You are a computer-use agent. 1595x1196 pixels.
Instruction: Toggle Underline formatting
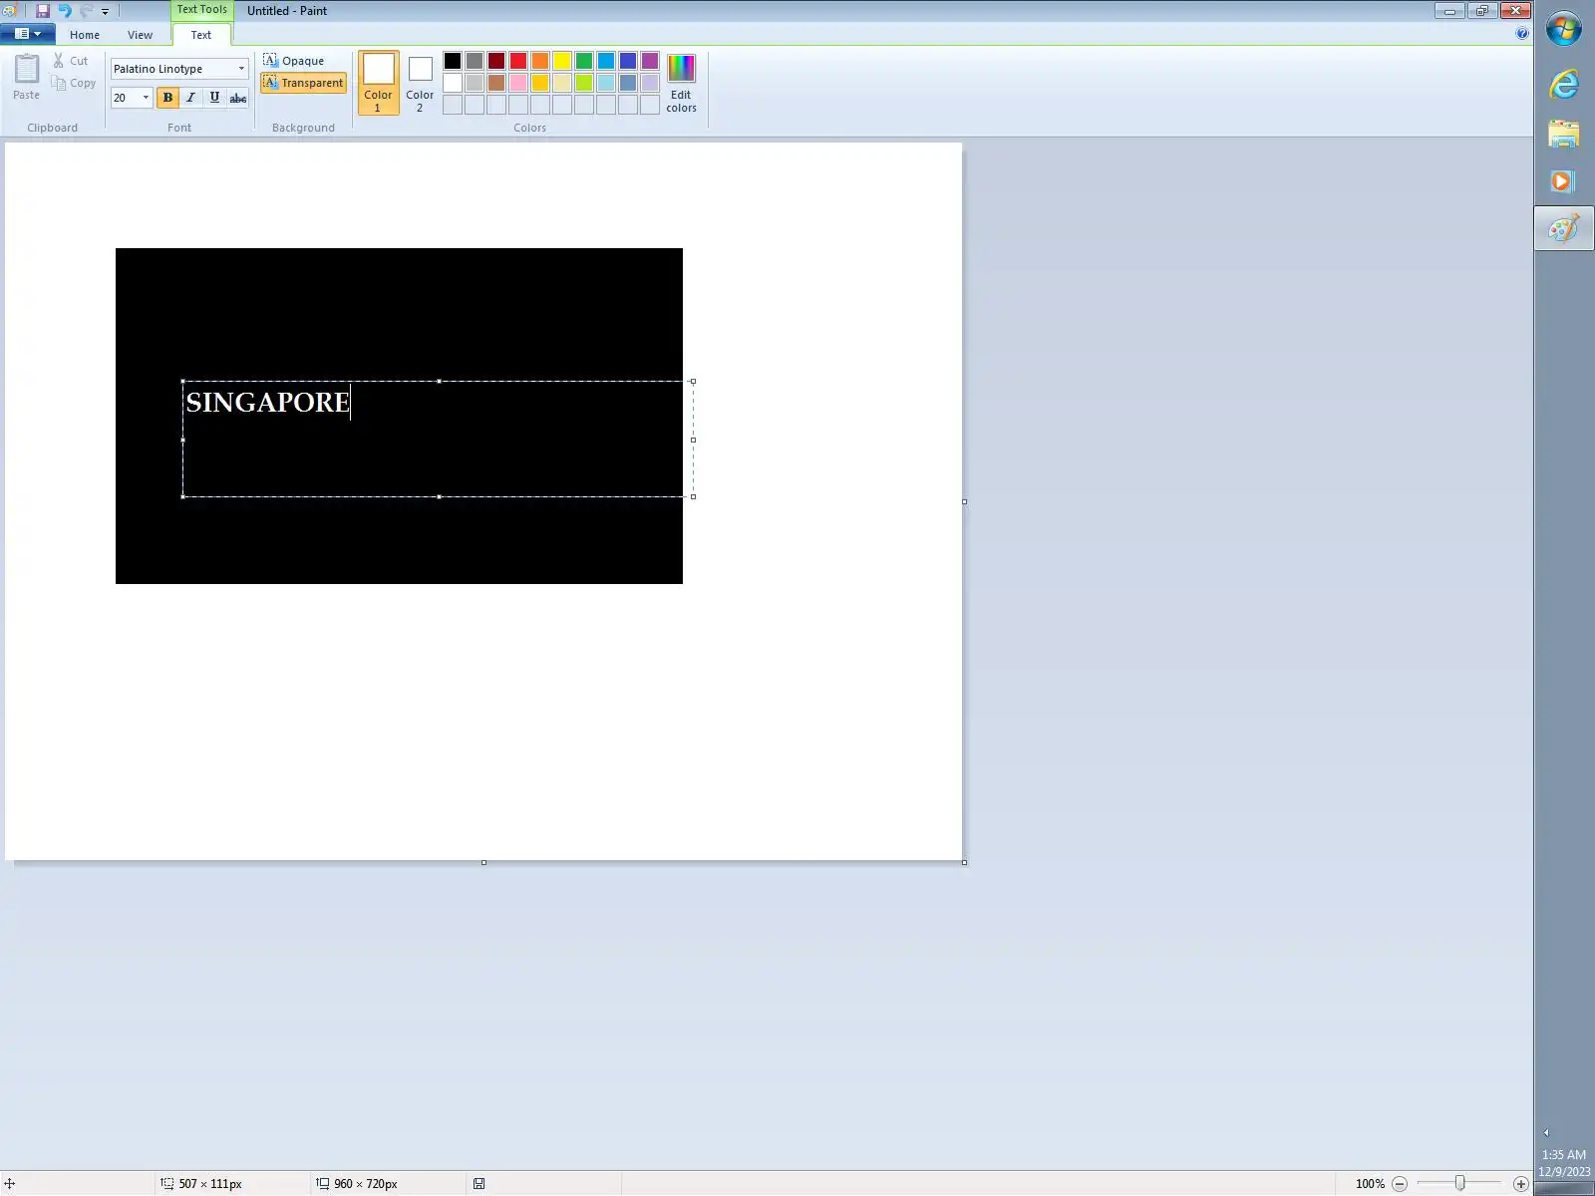[x=214, y=98]
